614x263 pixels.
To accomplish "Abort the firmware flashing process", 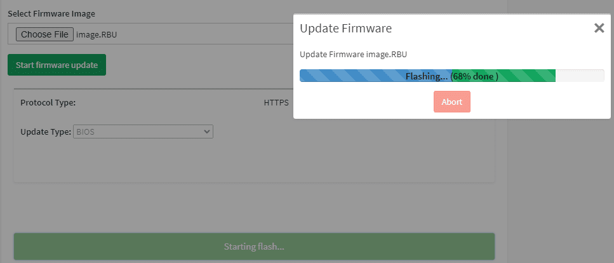I will [x=452, y=102].
